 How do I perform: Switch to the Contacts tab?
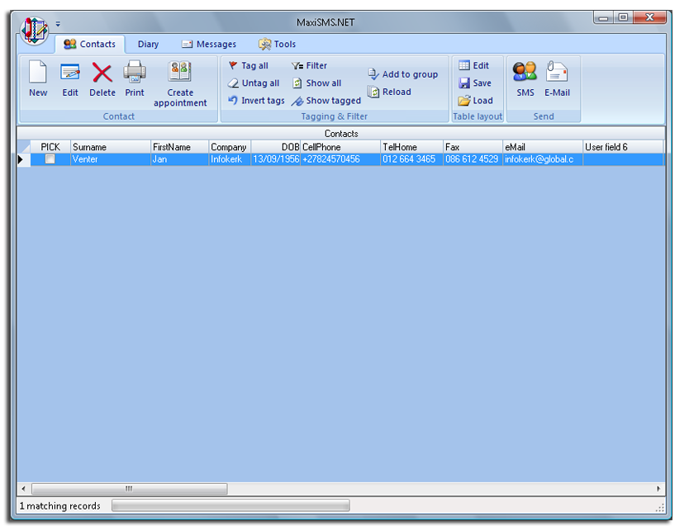pyautogui.click(x=90, y=44)
